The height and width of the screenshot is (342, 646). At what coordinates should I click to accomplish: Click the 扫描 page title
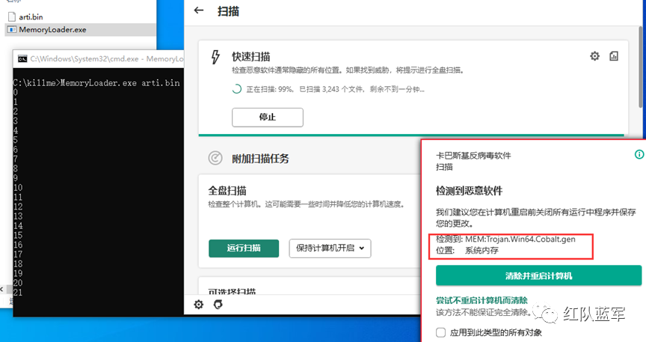228,10
